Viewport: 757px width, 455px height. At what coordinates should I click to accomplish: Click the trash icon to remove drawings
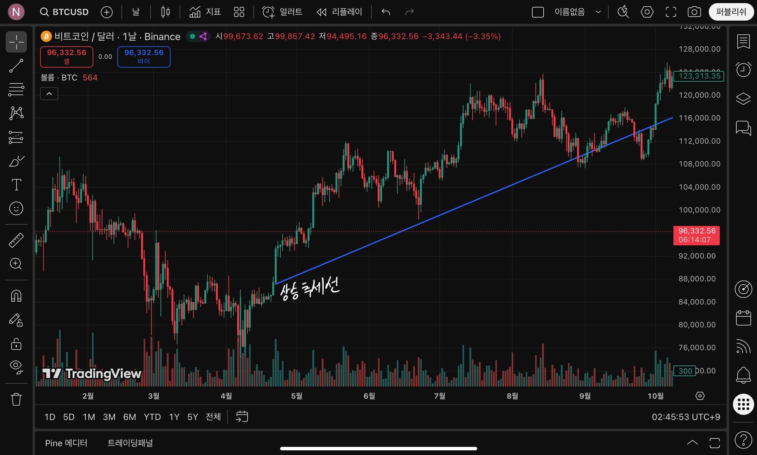click(x=16, y=399)
